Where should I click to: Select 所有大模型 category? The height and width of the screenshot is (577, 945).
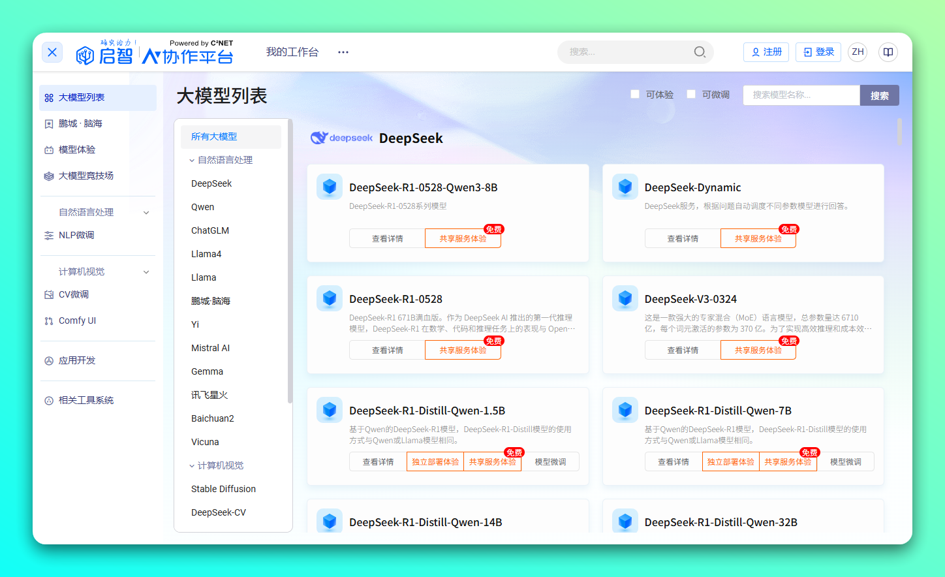(231, 137)
